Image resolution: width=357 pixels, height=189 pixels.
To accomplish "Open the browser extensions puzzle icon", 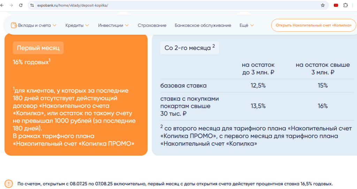I will 345,5.
